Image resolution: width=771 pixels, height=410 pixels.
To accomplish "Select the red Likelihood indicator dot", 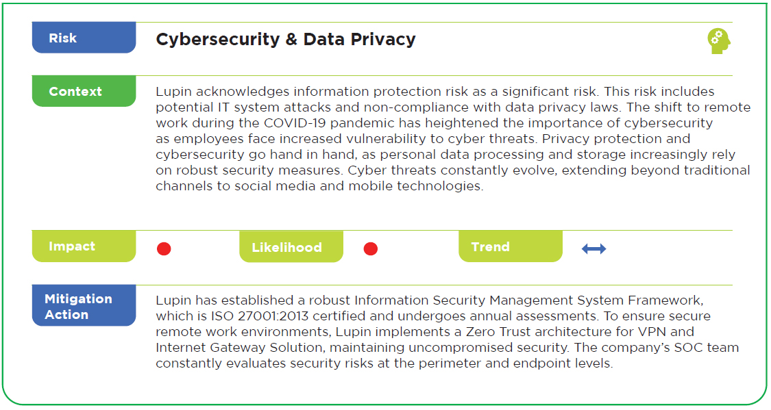I will click(x=370, y=249).
